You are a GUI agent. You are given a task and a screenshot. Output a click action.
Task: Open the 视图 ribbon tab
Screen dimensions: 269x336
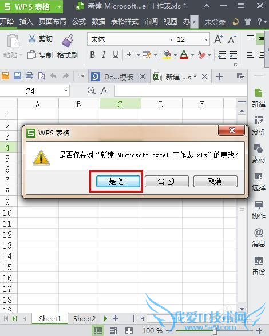171,22
